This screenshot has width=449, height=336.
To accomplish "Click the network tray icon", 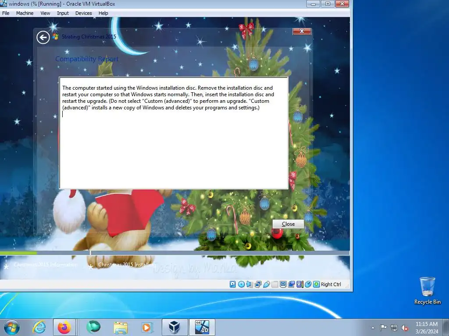I will pos(394,328).
